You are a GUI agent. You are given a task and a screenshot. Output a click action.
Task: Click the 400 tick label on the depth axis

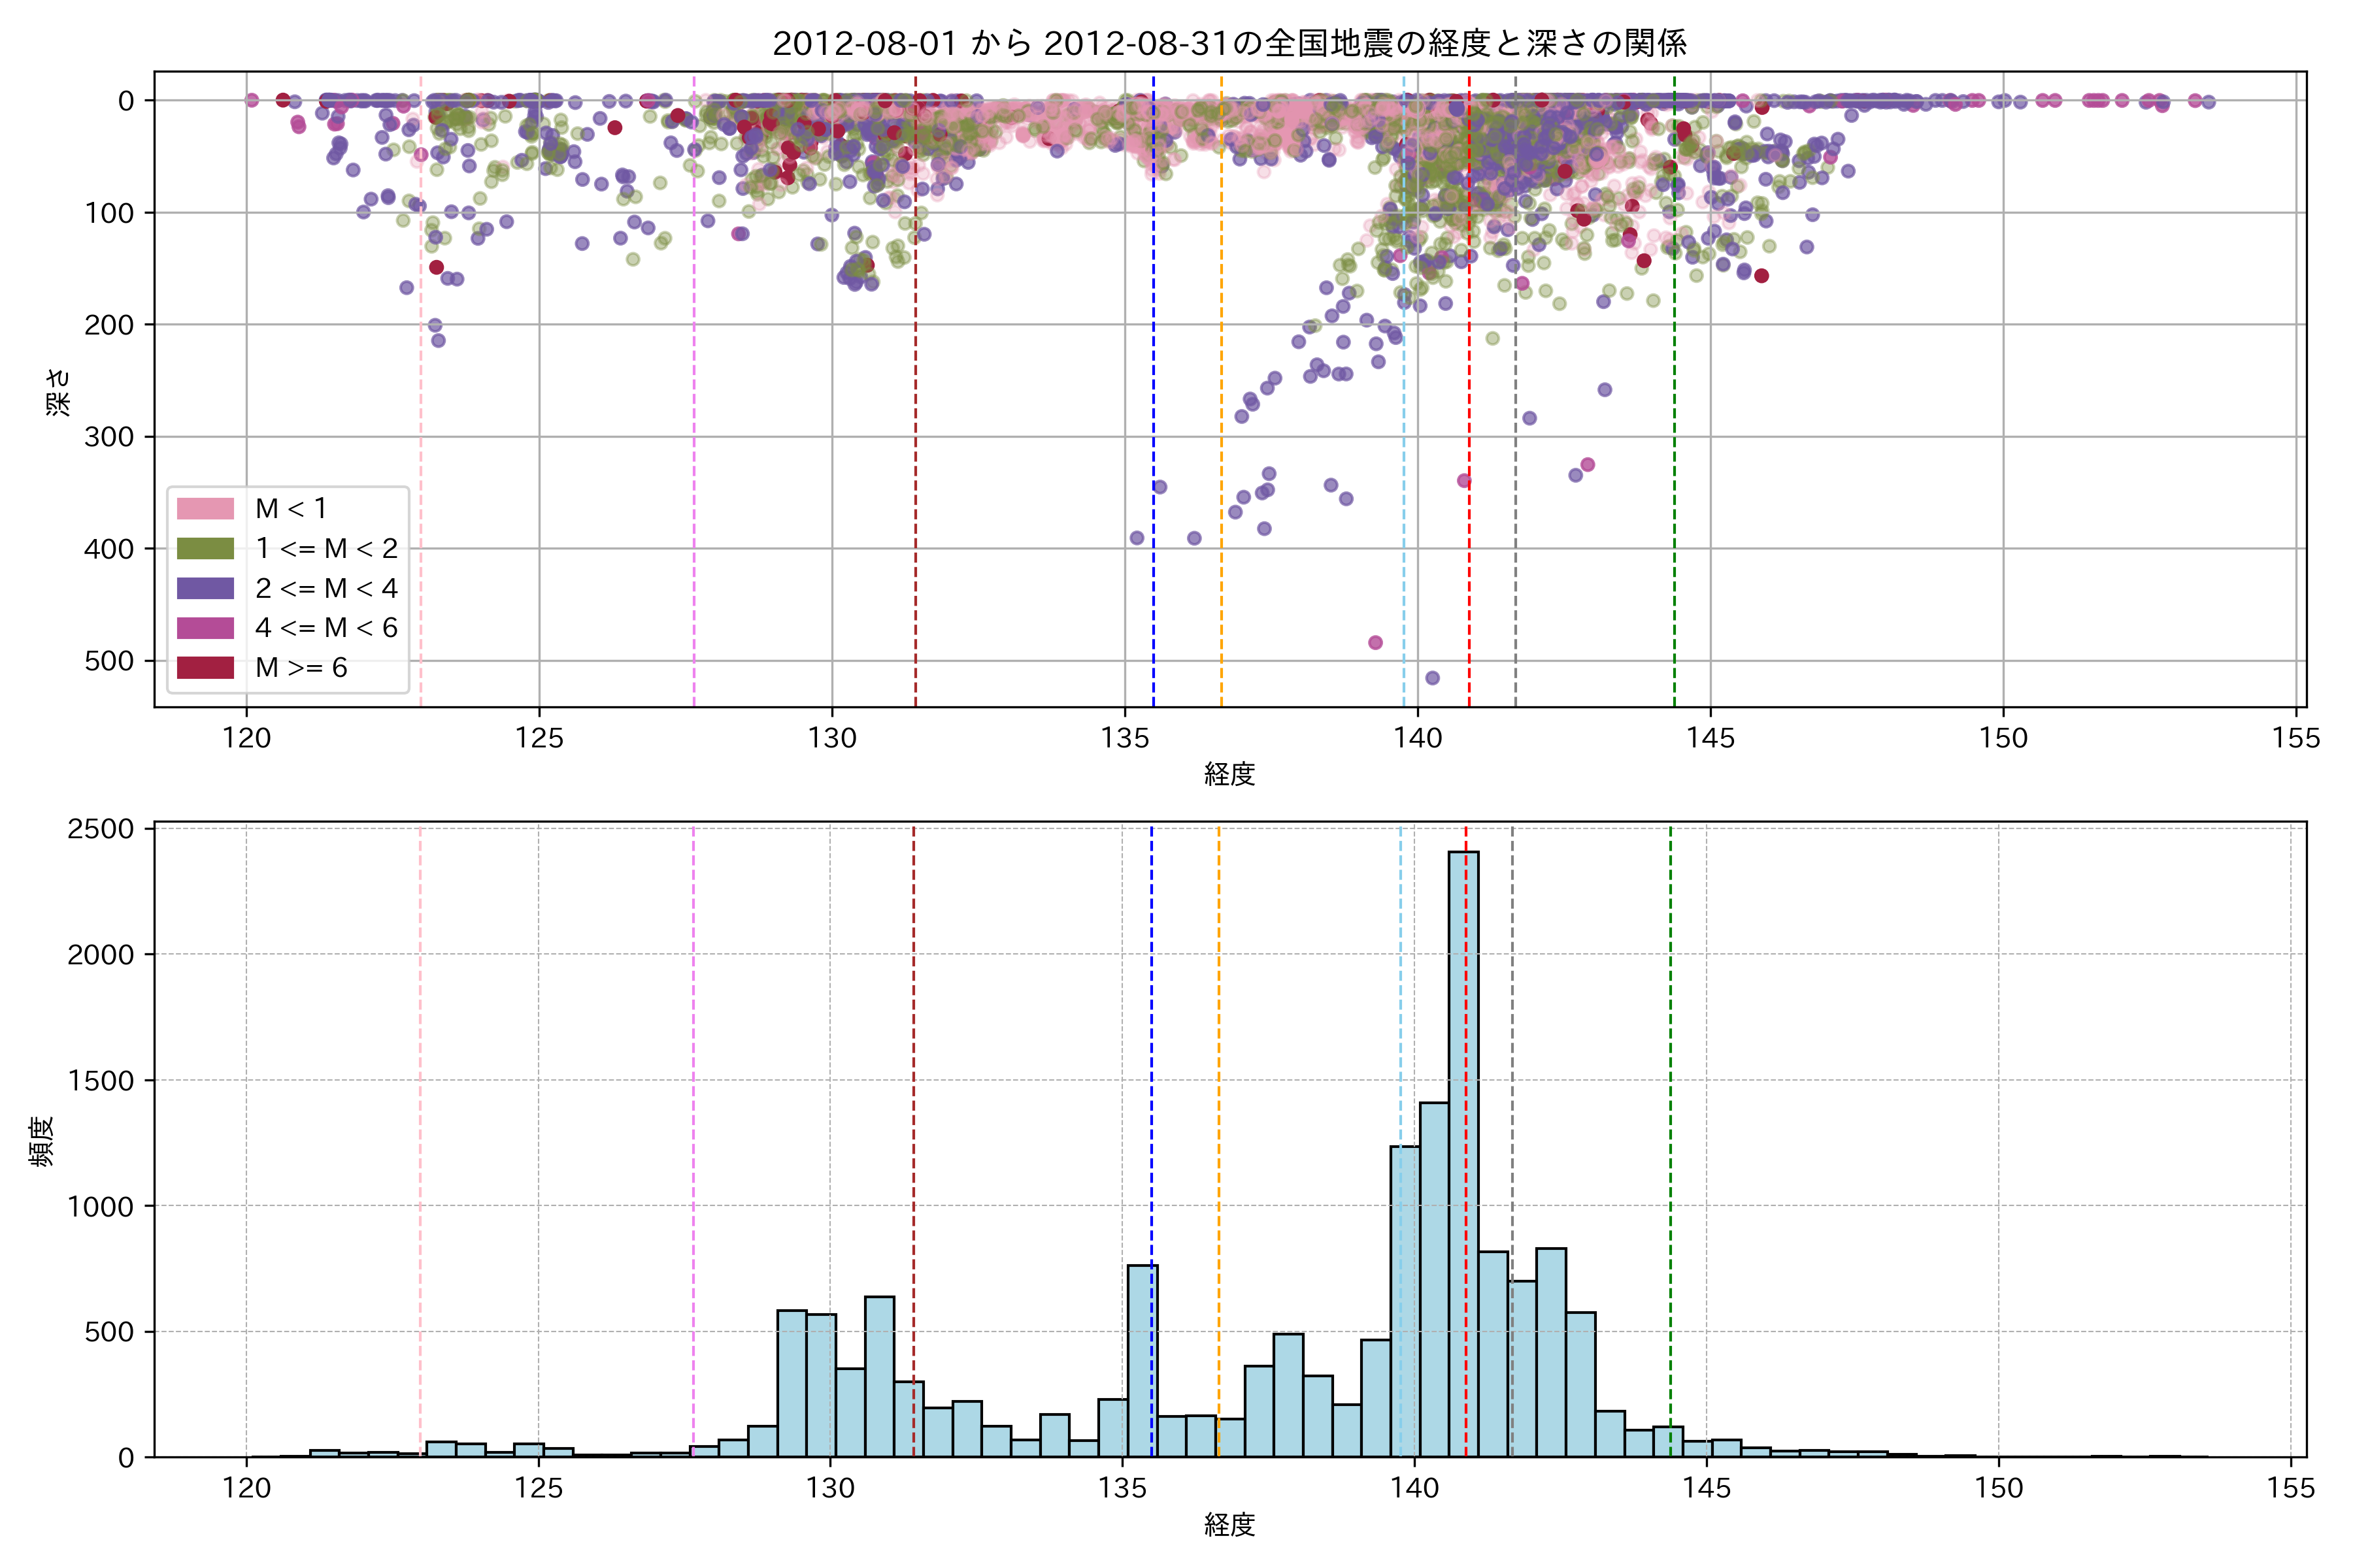(x=109, y=549)
